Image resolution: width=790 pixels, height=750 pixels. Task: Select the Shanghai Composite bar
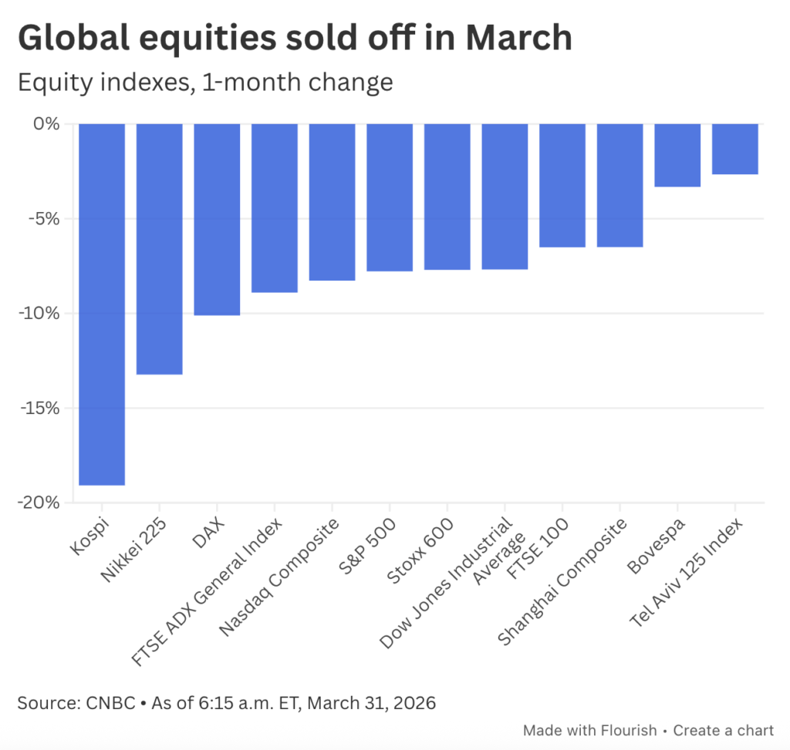click(620, 185)
